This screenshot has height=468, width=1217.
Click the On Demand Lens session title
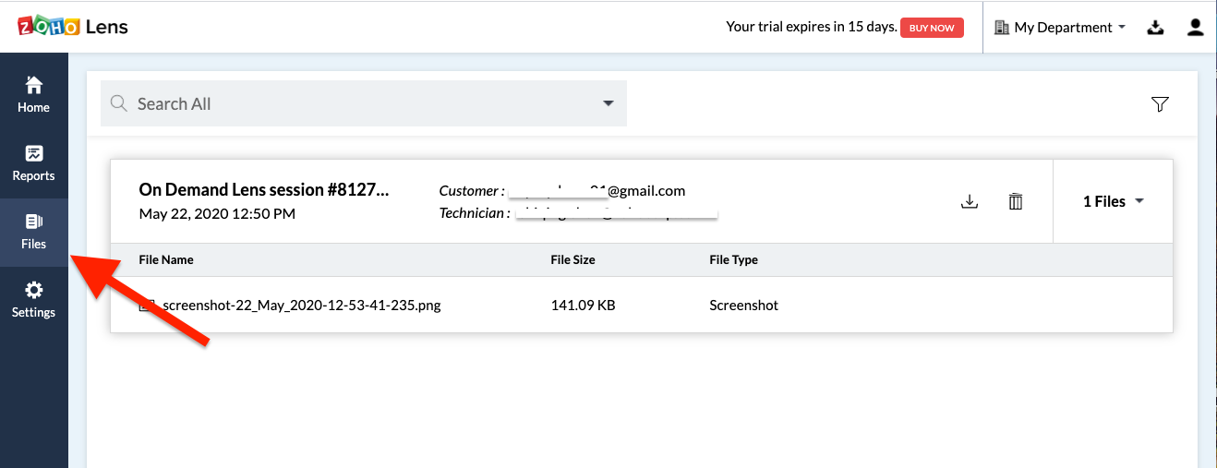tap(264, 190)
